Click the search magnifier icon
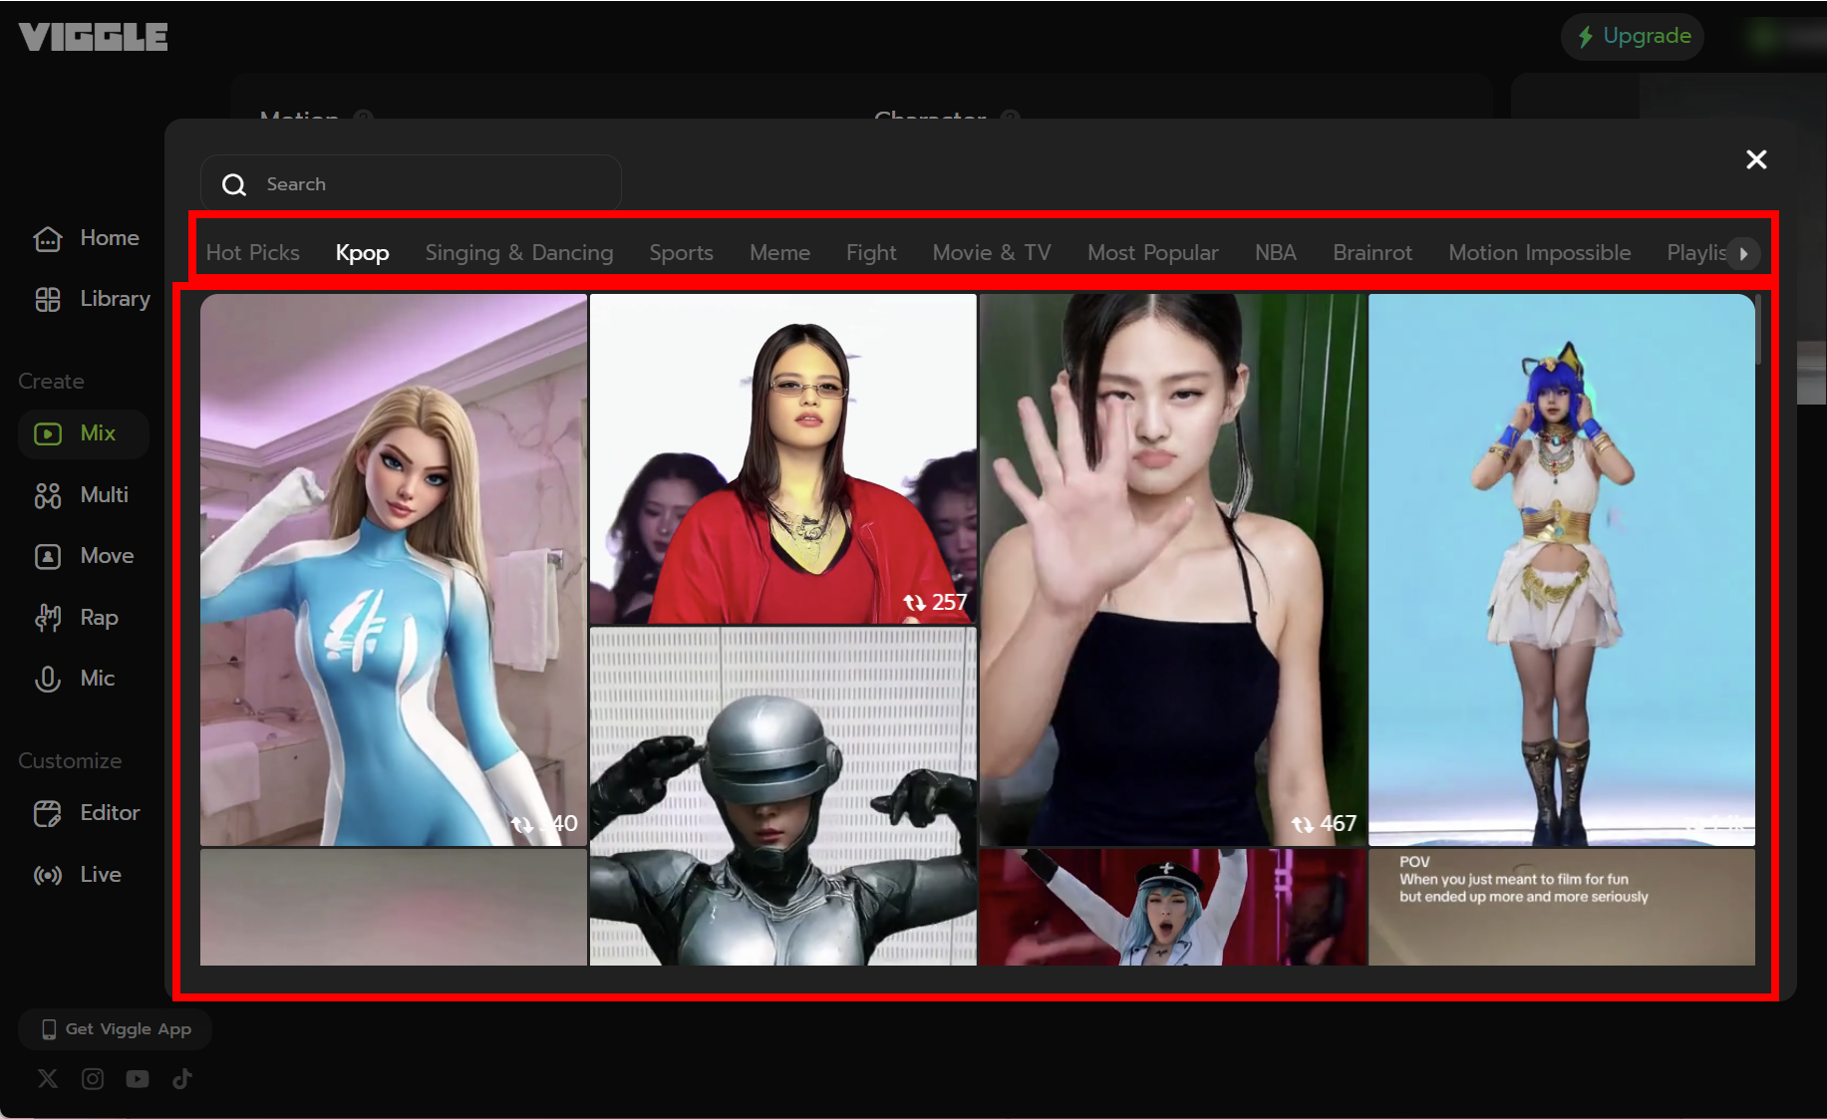The image size is (1827, 1119). [x=234, y=184]
